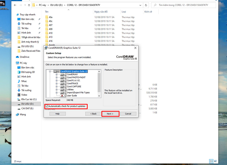227x165 pixels.
Task: Switch to large icons view in status bar
Action: 216,161
